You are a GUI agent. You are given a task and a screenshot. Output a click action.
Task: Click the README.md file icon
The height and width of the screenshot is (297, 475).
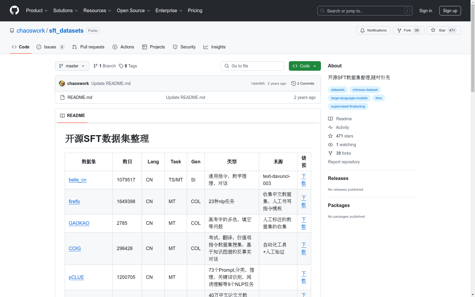[62, 97]
